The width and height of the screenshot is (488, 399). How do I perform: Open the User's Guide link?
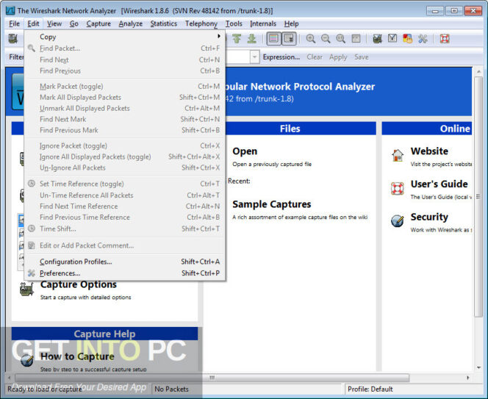439,184
